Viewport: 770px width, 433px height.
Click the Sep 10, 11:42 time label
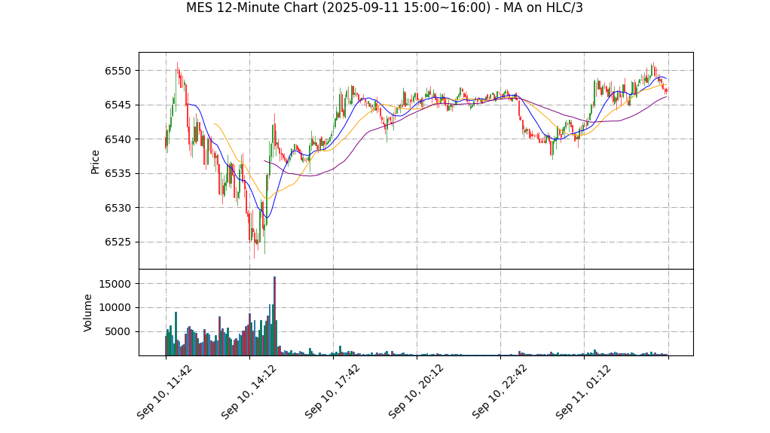(164, 392)
